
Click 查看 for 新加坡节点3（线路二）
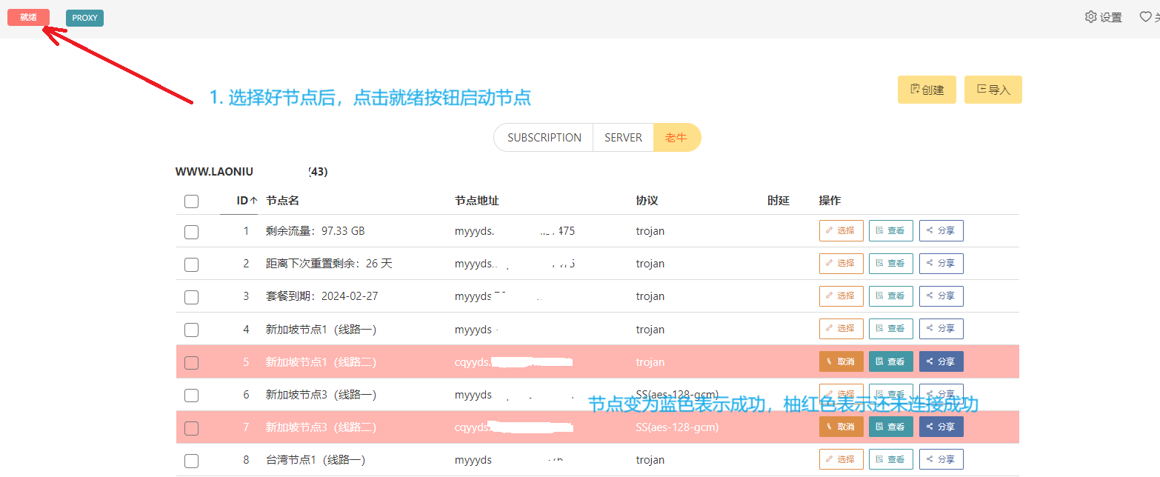click(890, 427)
